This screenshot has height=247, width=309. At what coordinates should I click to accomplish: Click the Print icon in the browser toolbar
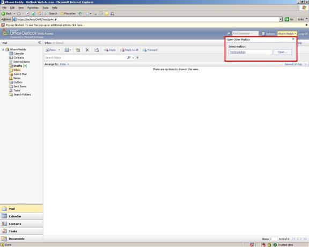pyautogui.click(x=95, y=13)
